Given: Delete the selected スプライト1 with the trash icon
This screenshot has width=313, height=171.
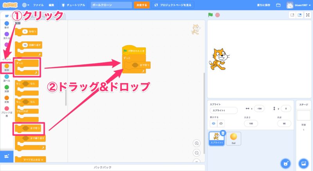Looking at the screenshot, I should click(x=223, y=133).
